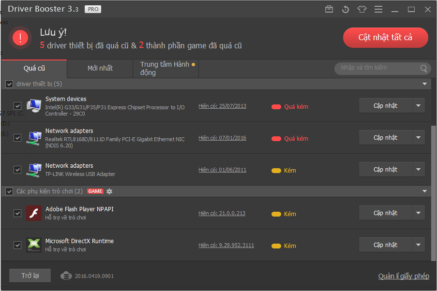The image size is (437, 291).
Task: Click yellow status pill for TP-LINK adapter
Action: (x=276, y=171)
